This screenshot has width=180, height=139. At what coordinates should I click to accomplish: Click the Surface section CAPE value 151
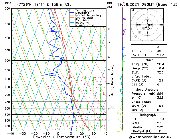160,80
